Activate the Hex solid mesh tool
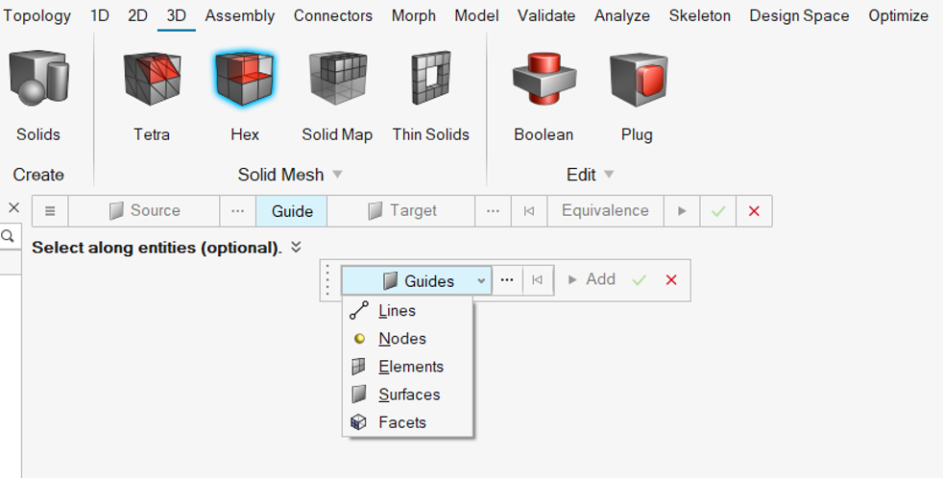943x478 pixels. pyautogui.click(x=244, y=96)
